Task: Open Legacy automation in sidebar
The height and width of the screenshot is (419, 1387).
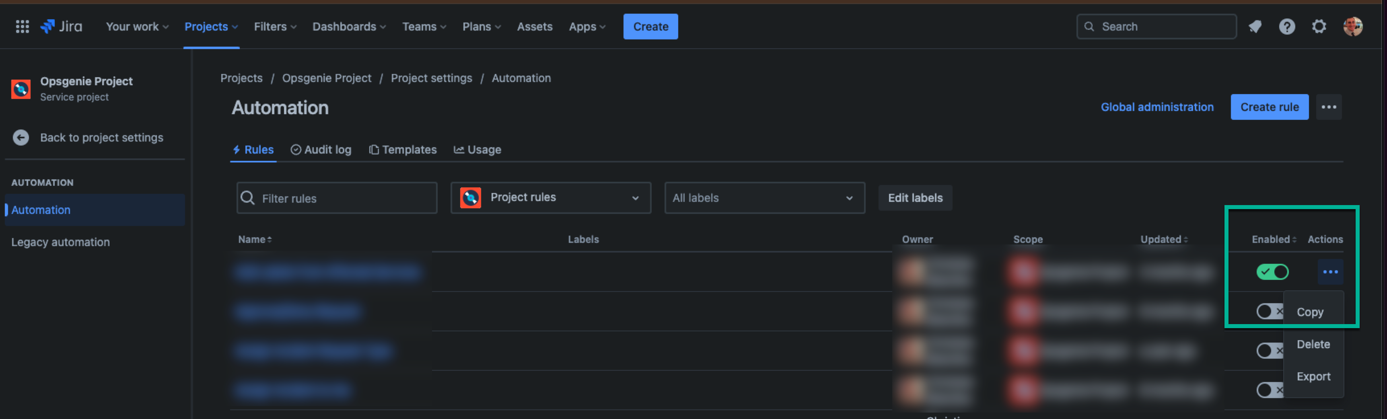Action: click(60, 242)
